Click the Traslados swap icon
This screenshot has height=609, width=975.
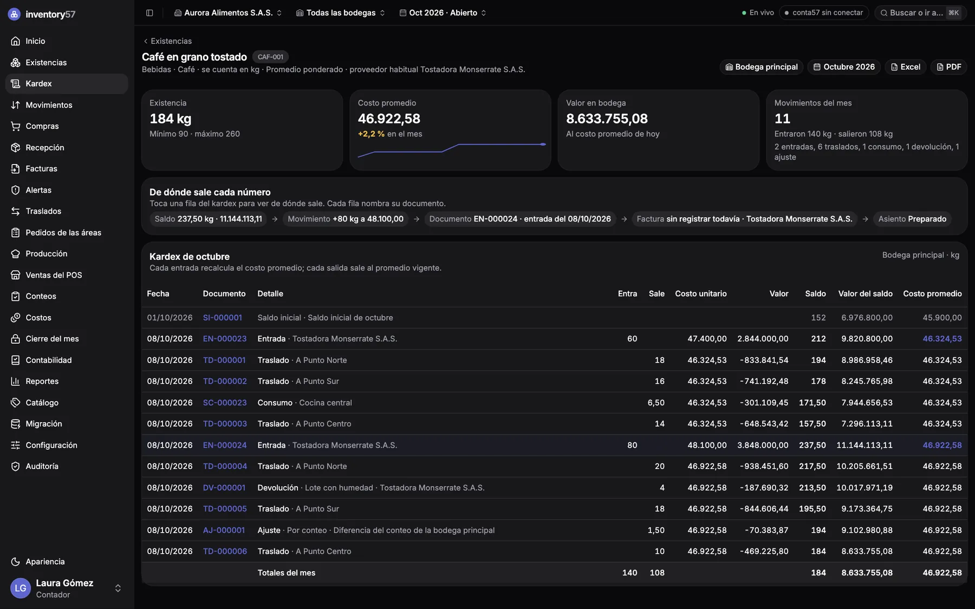tap(16, 211)
